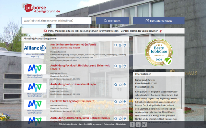Click the Bundesland: Bayern text
This screenshot has height=128, width=206.
[x=145, y=80]
